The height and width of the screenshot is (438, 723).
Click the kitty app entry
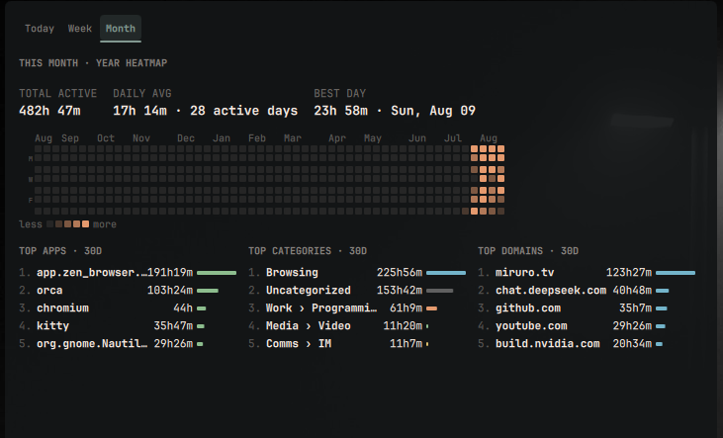pyautogui.click(x=128, y=326)
